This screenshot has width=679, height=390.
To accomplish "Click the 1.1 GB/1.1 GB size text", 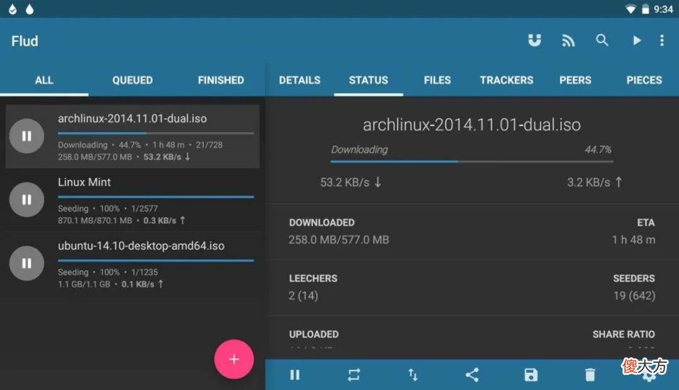I will [x=84, y=284].
